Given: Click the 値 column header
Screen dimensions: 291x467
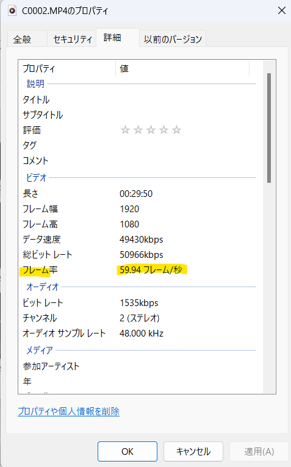Looking at the screenshot, I should [182, 69].
